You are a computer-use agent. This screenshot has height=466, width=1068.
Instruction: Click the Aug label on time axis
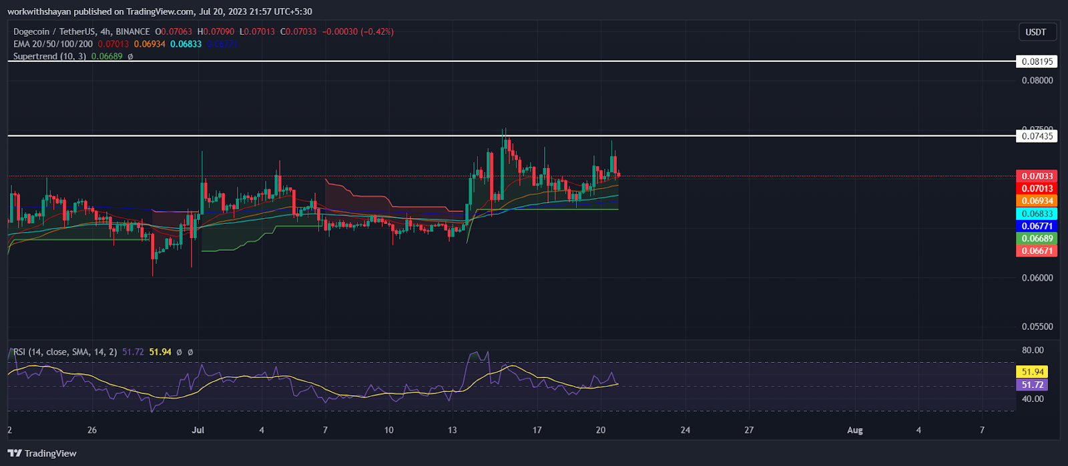click(x=855, y=430)
